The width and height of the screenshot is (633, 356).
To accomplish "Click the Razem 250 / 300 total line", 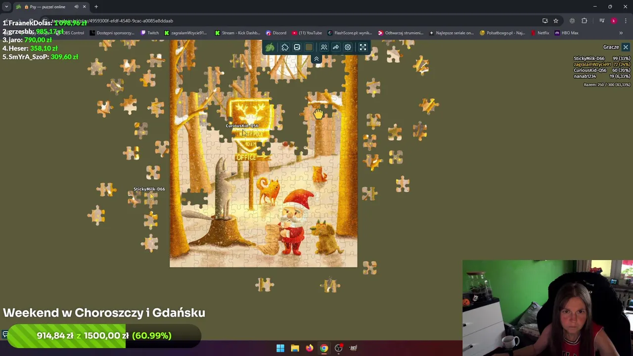I will tap(607, 85).
